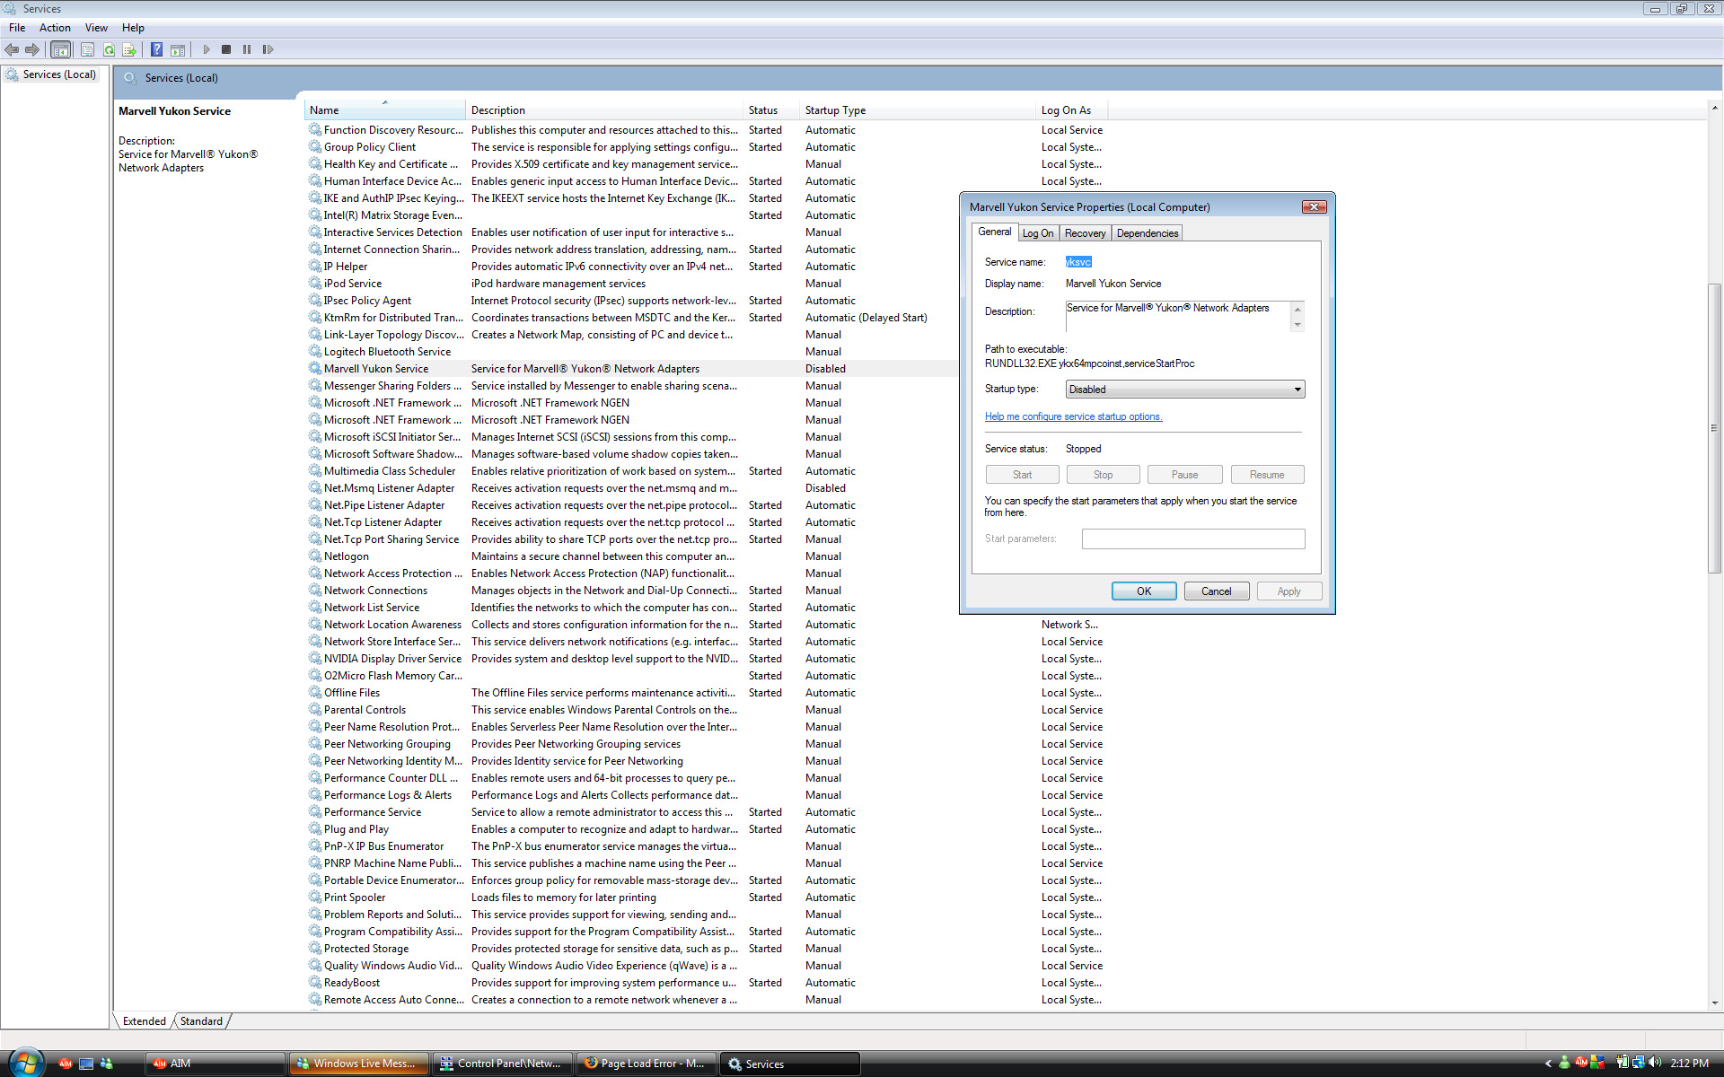Switch to the Recovery tab

[x=1085, y=233]
